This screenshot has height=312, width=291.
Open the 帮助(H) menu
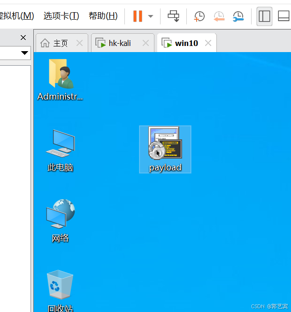(103, 16)
